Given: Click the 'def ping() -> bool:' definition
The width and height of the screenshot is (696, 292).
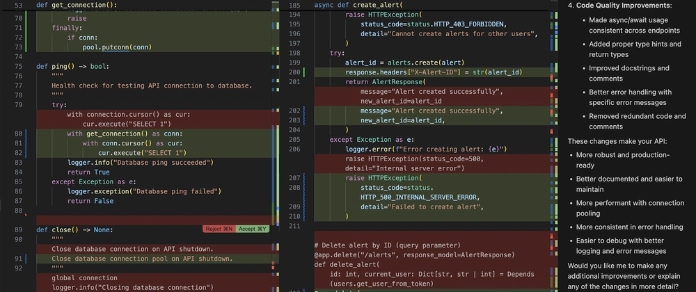Looking at the screenshot, I should (72, 67).
